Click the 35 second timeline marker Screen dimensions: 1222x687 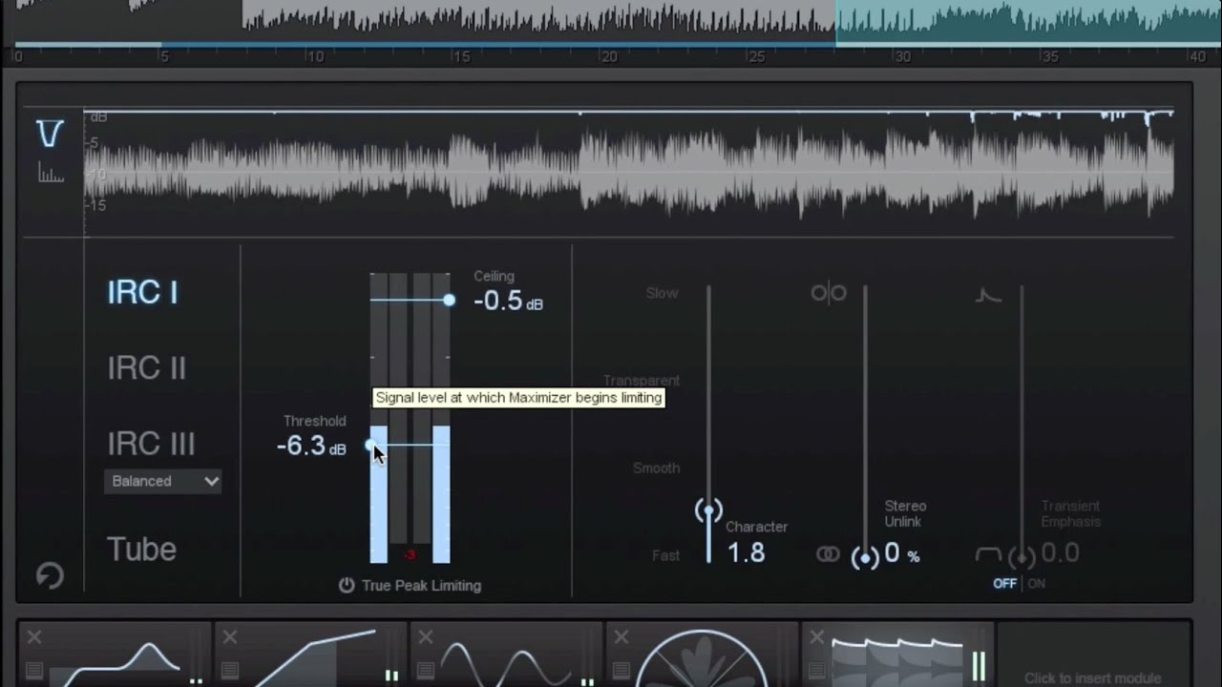[x=1050, y=57]
